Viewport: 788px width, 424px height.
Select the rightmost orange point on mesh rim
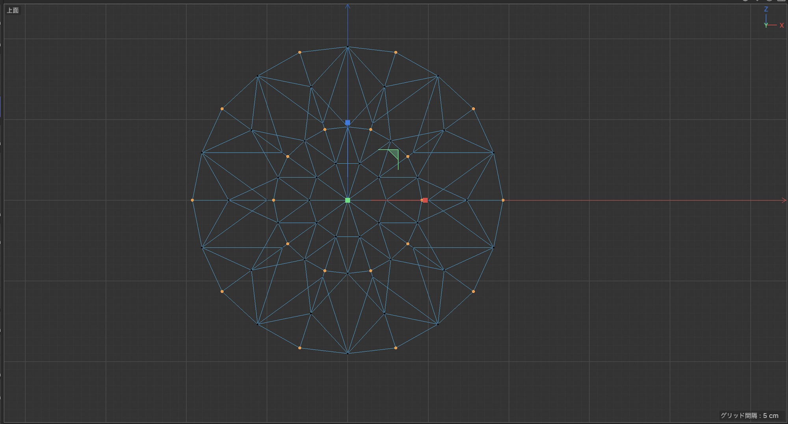(x=503, y=200)
